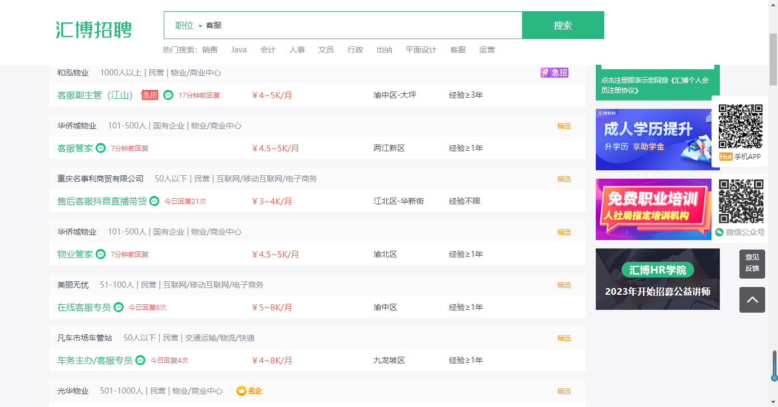Click the back-to-top arrow button
This screenshot has width=778, height=407.
pos(752,300)
